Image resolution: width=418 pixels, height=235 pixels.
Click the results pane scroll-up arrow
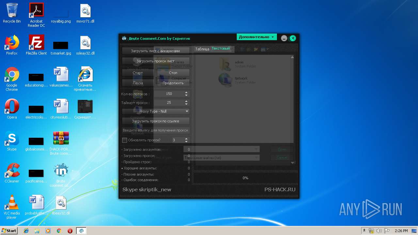292,57
